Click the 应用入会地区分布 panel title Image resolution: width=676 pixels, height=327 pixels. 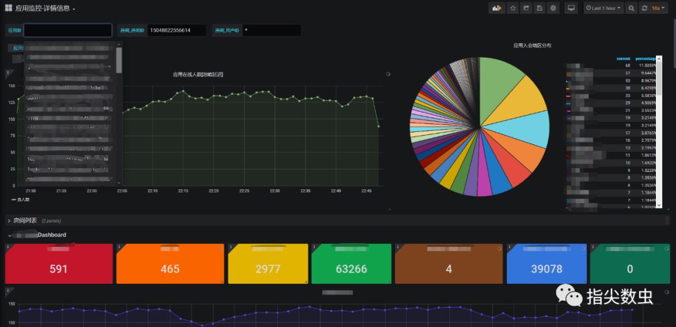click(x=532, y=45)
